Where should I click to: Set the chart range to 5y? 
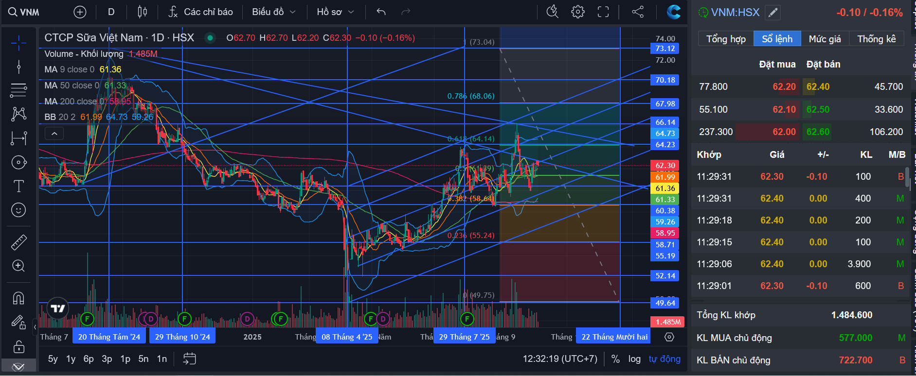[53, 359]
